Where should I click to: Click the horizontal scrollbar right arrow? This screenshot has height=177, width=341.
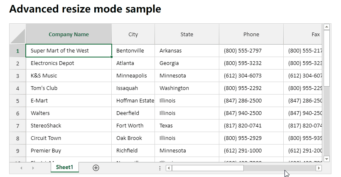tap(319, 168)
